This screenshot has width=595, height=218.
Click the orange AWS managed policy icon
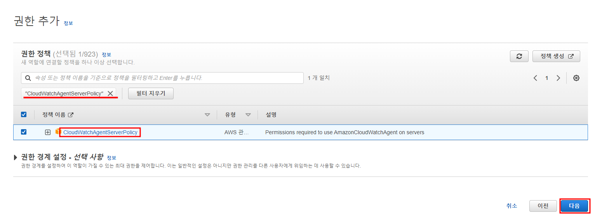[x=58, y=132]
